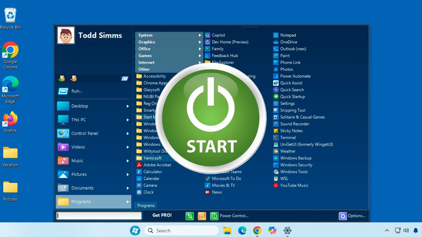This screenshot has width=422, height=237.
Task: Expand the Graphics category
Action: click(169, 42)
